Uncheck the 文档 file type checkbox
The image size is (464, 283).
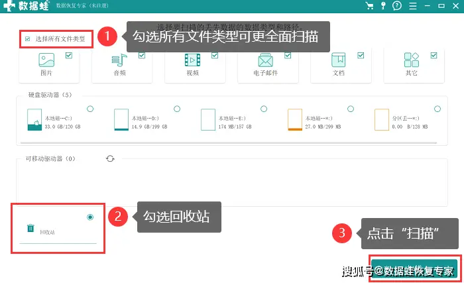point(361,56)
